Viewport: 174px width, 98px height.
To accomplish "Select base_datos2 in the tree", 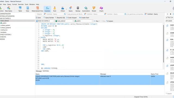I will 5,21.
